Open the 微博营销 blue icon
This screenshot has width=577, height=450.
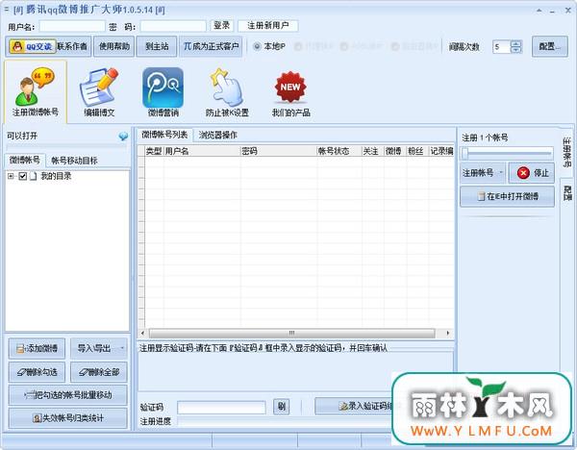(163, 92)
